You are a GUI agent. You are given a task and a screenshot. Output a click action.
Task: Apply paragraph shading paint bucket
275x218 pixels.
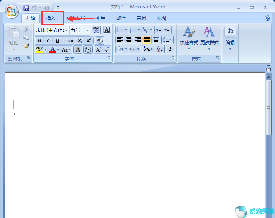(x=120, y=49)
